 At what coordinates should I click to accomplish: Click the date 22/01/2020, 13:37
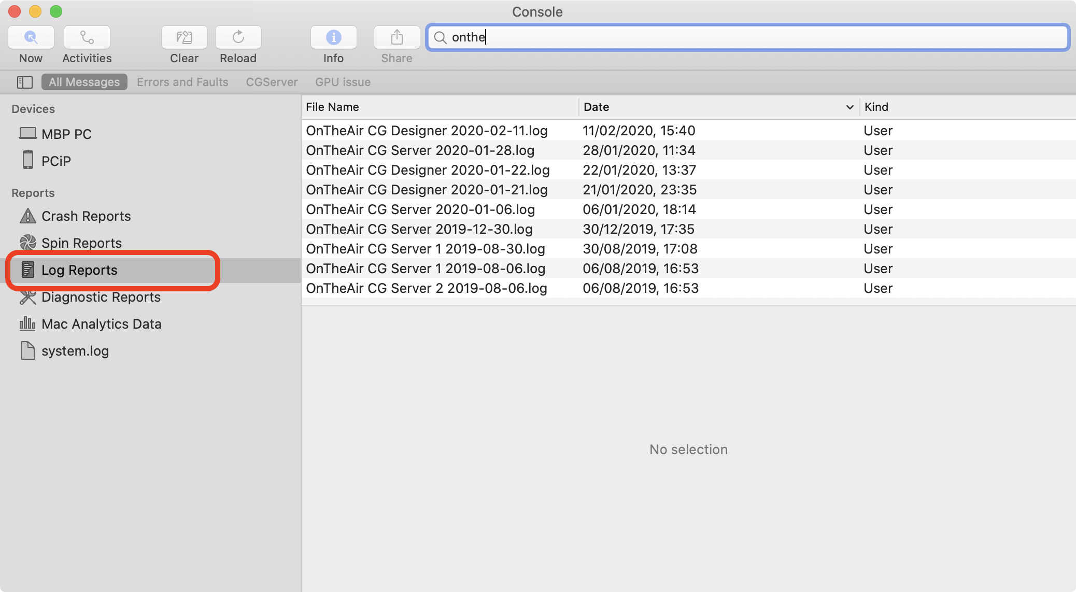[x=640, y=170]
